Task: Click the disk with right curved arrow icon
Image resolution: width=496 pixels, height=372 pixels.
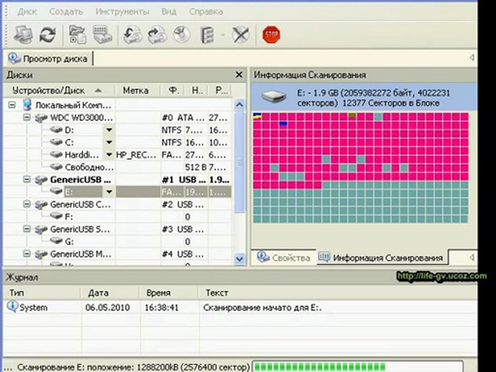Action: [x=157, y=35]
